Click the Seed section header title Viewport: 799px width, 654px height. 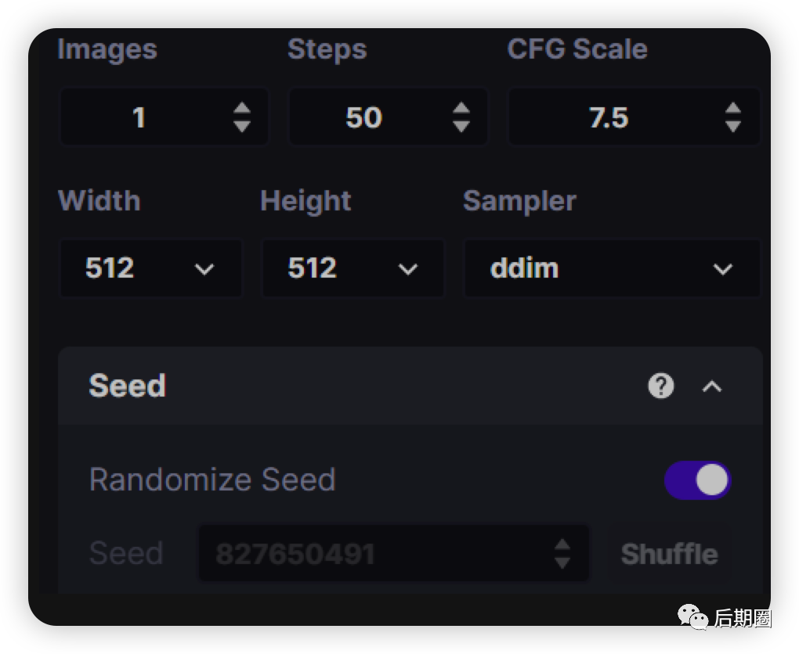click(128, 386)
